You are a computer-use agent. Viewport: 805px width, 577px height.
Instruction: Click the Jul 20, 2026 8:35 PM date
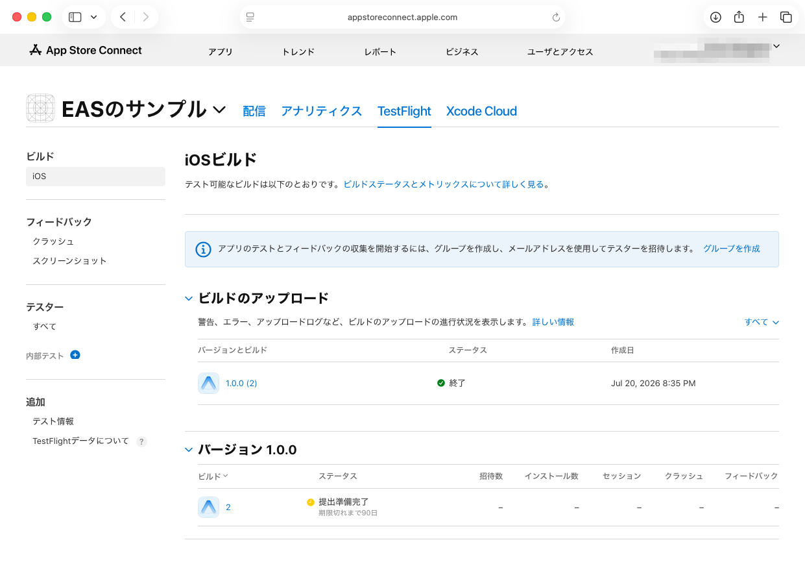click(x=653, y=384)
